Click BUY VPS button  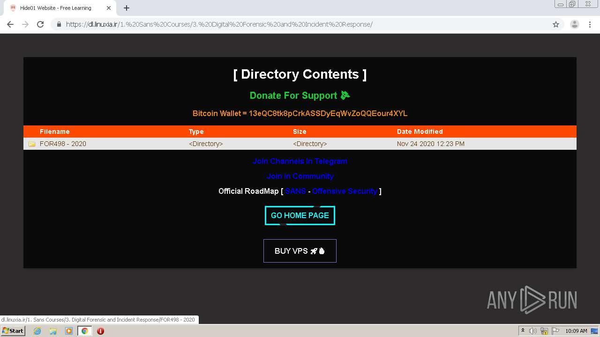(x=300, y=251)
